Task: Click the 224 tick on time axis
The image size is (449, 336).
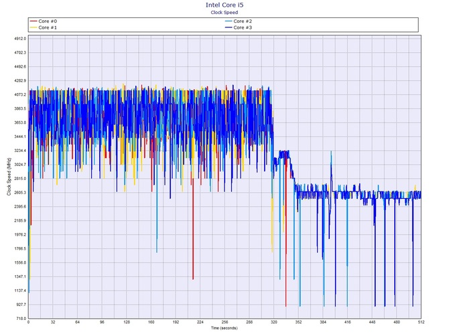Action: click(200, 322)
